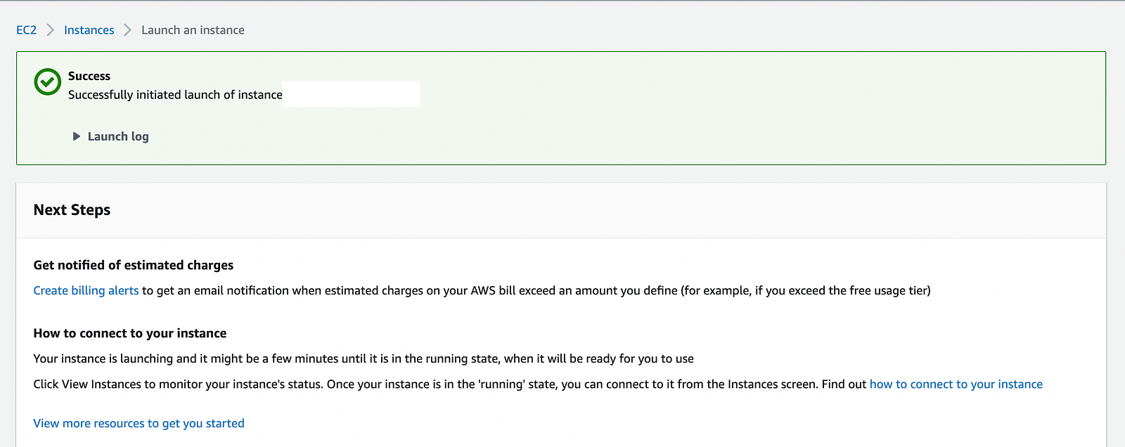Click the blanked-out instance ID box
1125x447 pixels.
[352, 94]
